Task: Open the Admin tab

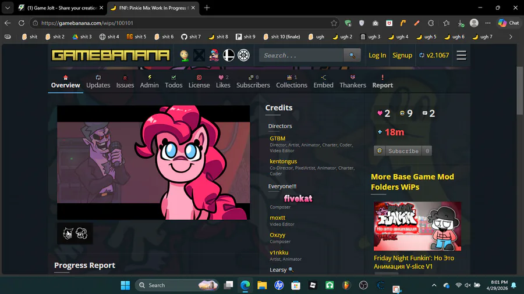Action: [x=149, y=82]
